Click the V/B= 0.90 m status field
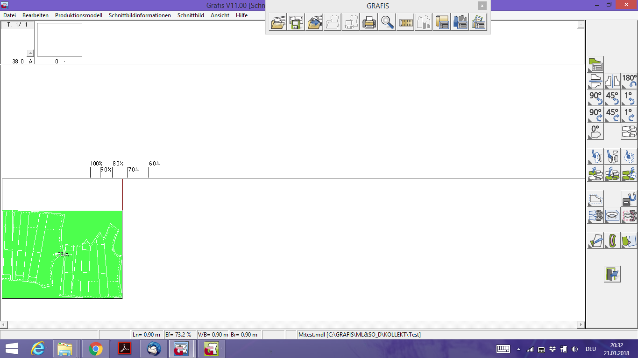 point(213,335)
